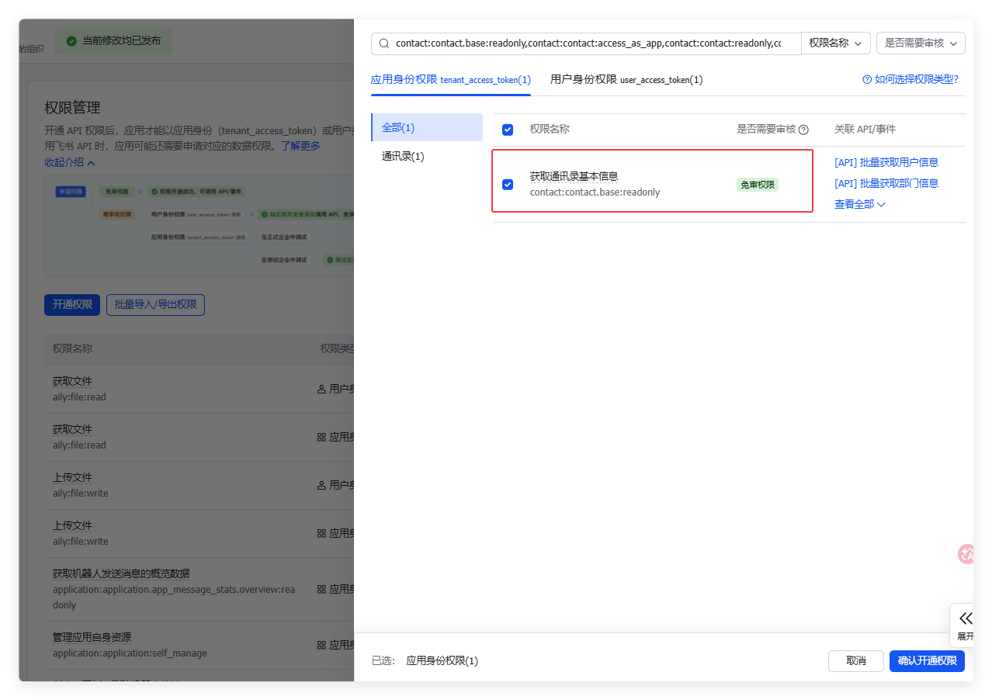The image size is (992, 700).
Task: Click the 展开 double-chevron icon
Action: [x=966, y=618]
